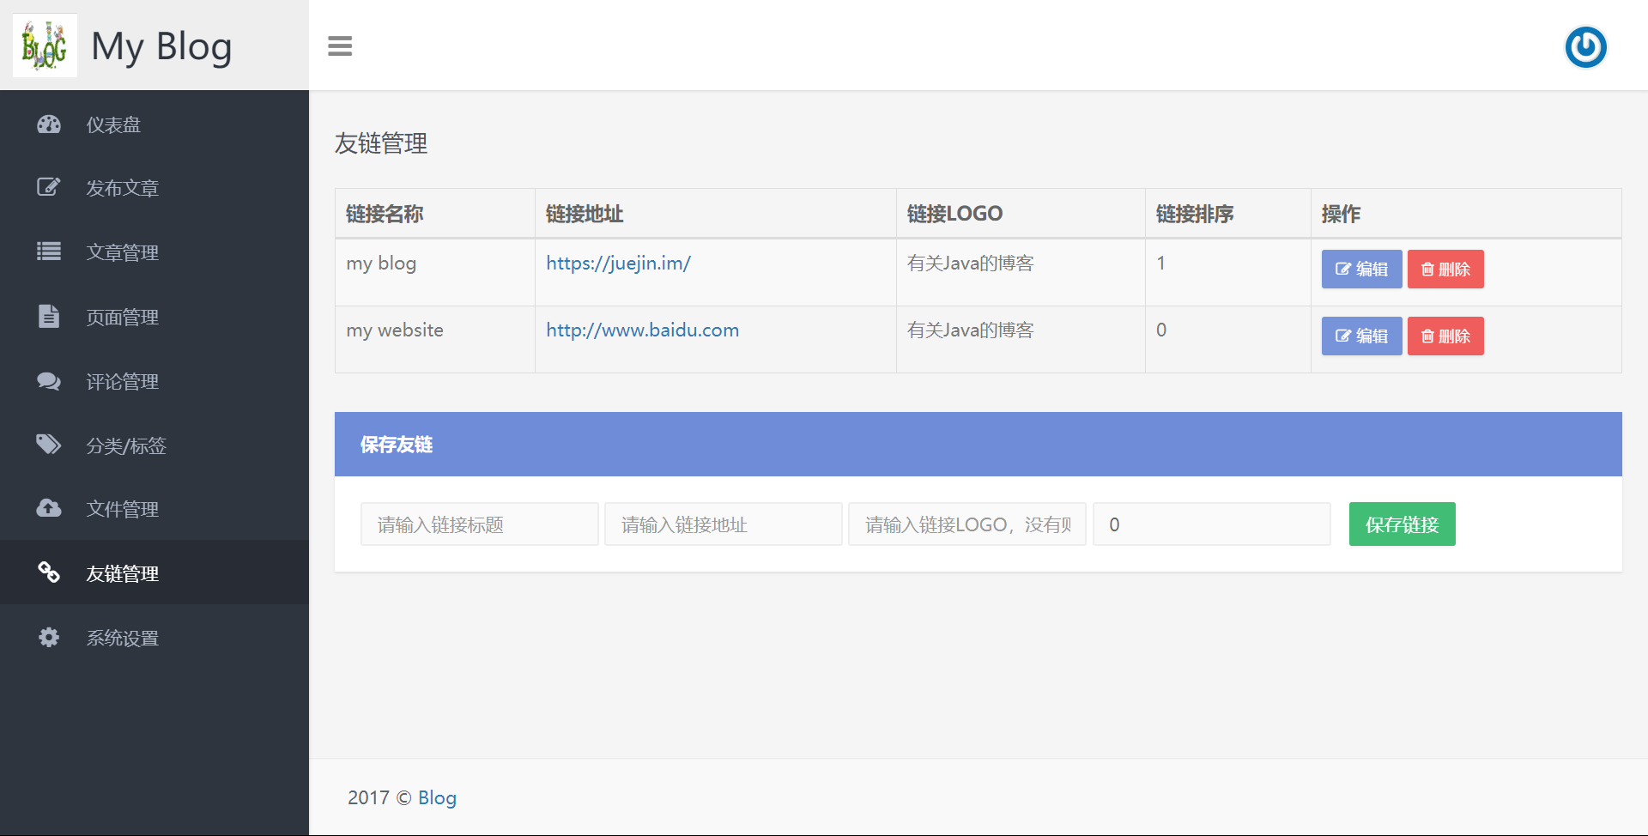Click the my blog row LOGO cell text
Screen dimensions: 1648x836
pos(970,263)
